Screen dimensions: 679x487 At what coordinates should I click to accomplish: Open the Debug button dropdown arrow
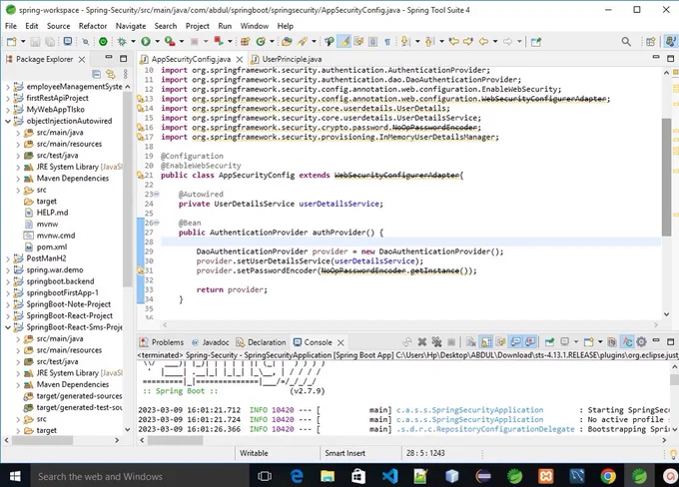click(133, 42)
